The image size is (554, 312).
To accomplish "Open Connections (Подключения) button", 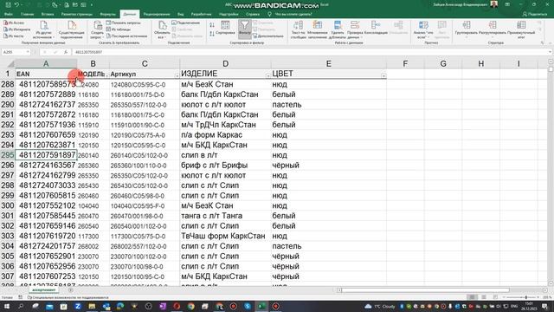I will point(186,23).
